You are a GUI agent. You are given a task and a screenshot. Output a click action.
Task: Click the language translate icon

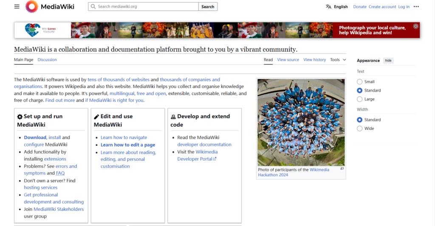point(328,7)
